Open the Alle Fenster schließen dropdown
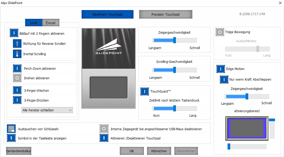 [x=47, y=110]
